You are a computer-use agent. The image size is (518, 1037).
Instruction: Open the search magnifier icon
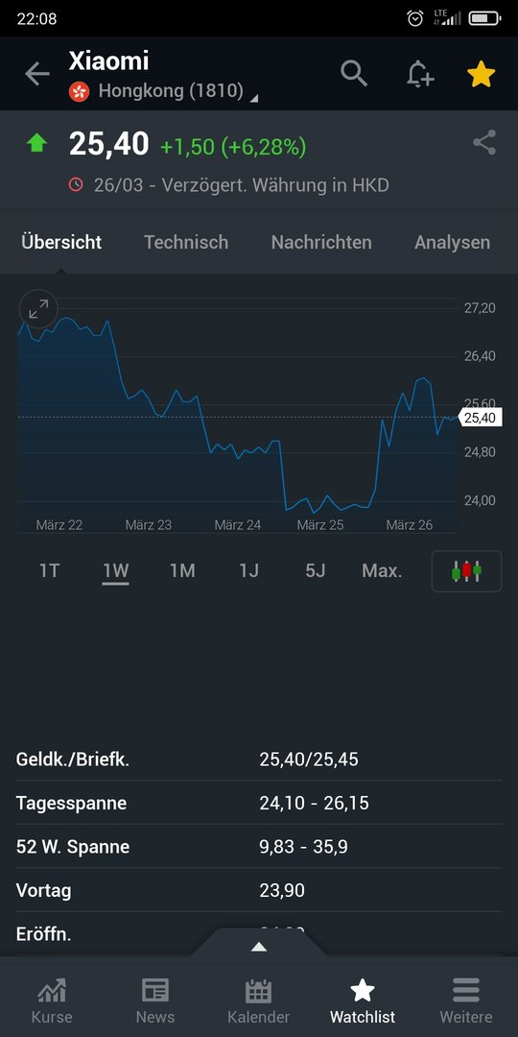point(353,73)
